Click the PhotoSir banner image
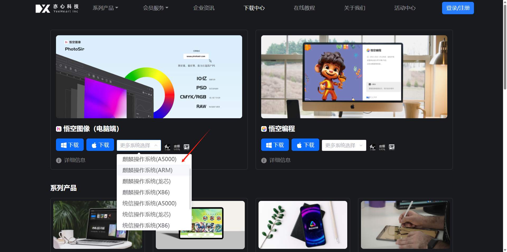Screen dimensions: 507x252 [149, 77]
